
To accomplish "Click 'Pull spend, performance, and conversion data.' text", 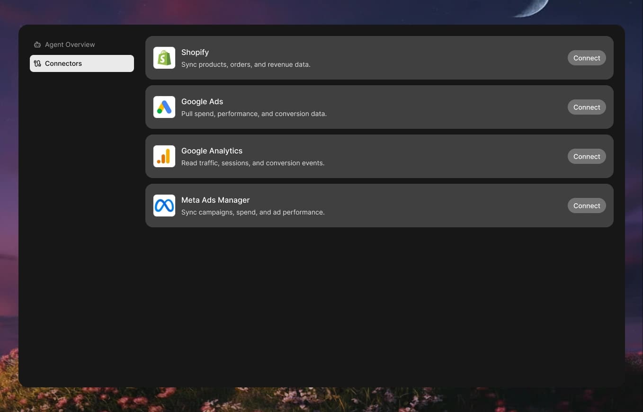I will [x=254, y=114].
